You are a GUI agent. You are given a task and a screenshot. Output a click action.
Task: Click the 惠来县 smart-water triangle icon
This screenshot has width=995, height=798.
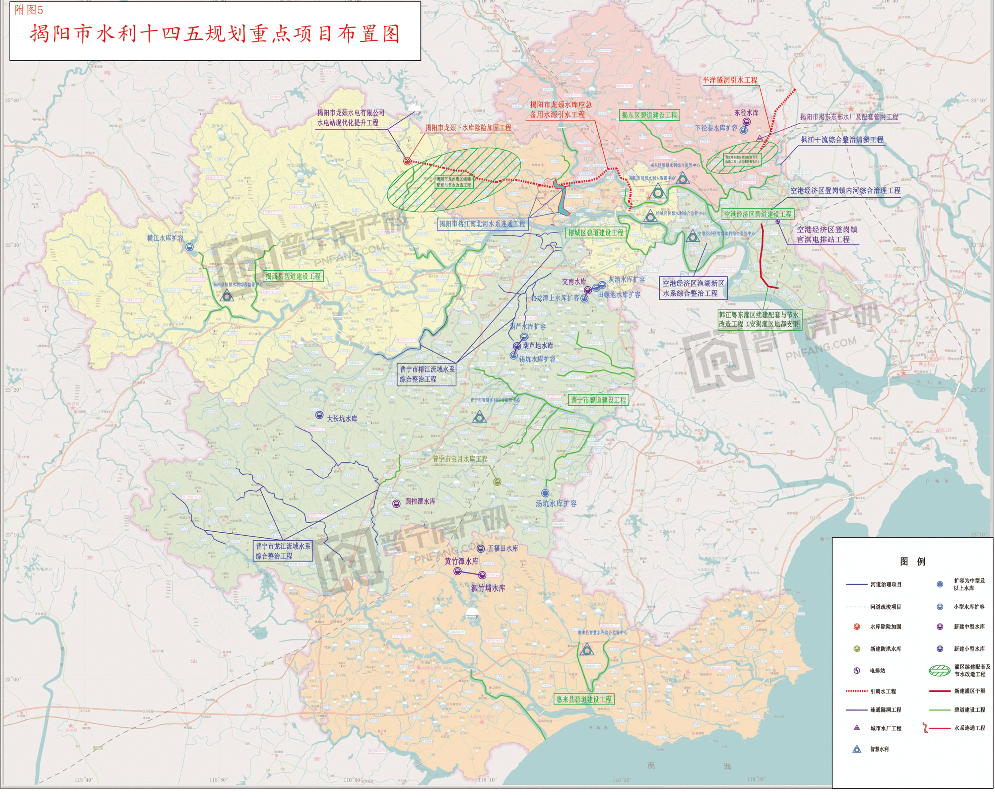click(x=587, y=650)
